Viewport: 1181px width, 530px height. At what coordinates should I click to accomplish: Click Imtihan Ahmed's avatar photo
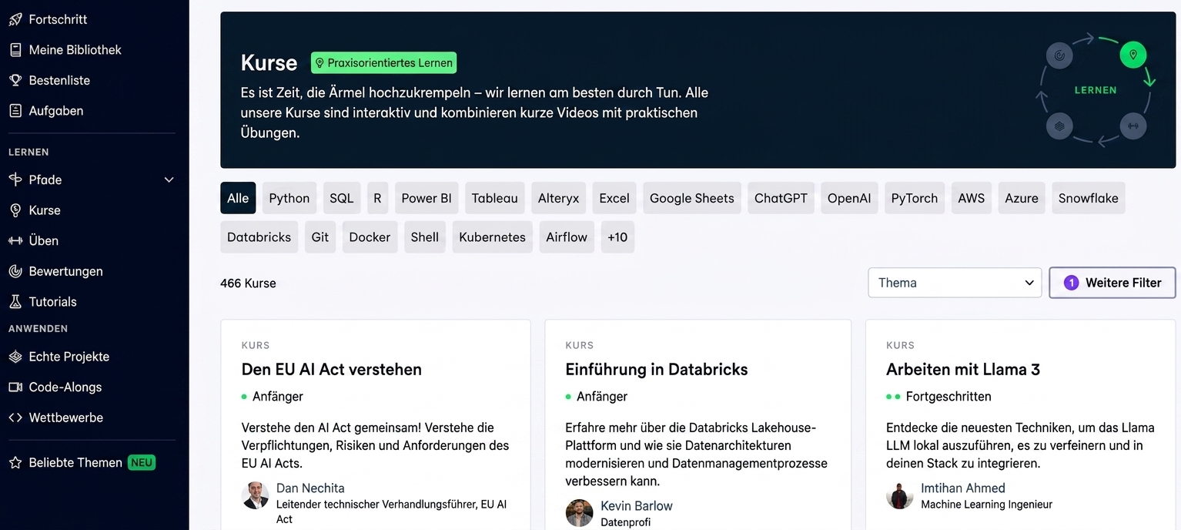pyautogui.click(x=900, y=495)
